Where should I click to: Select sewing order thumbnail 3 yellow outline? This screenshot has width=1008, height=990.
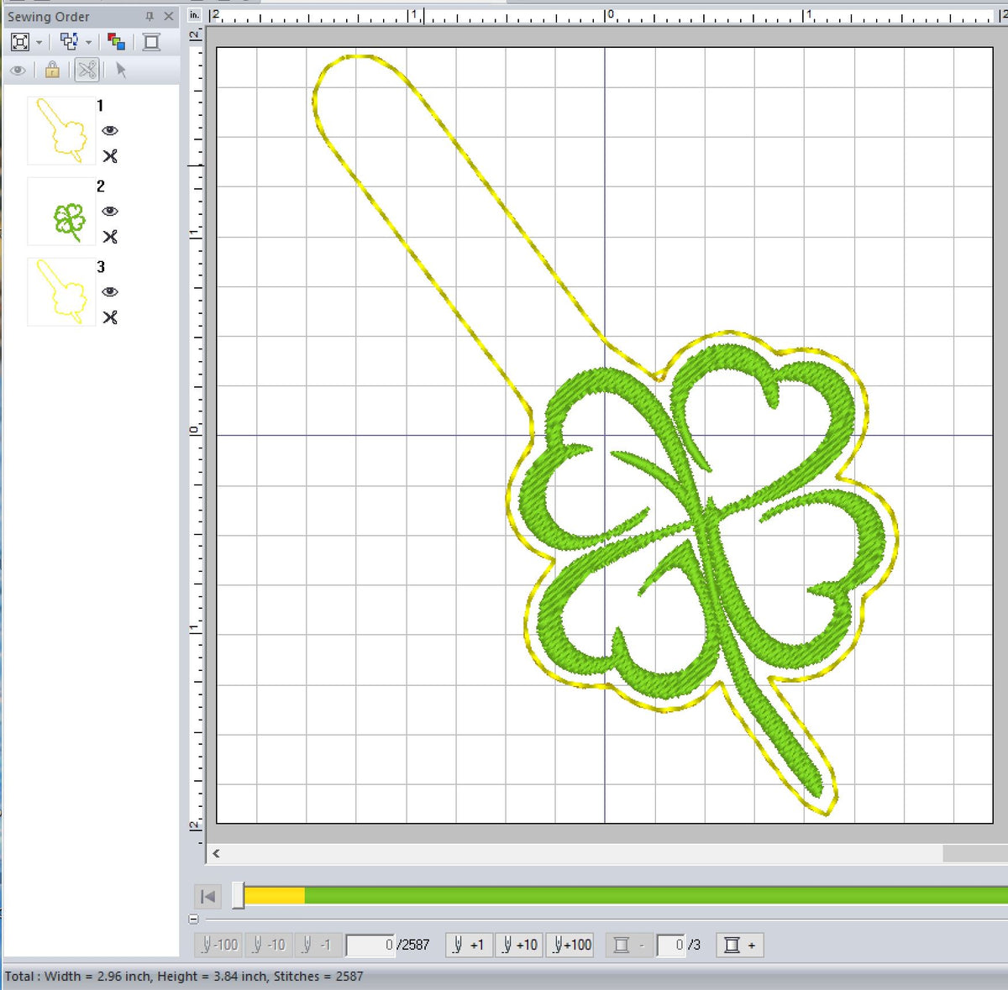(61, 291)
